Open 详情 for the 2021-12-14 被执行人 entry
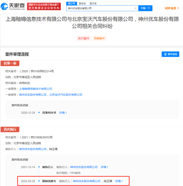This screenshot has width=183, height=186. 104,167
